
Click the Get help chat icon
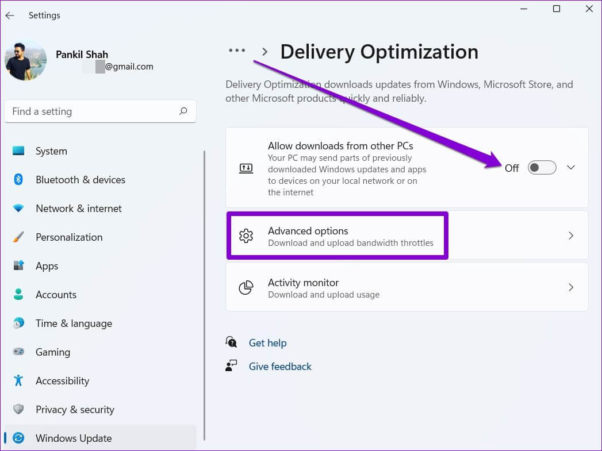231,342
